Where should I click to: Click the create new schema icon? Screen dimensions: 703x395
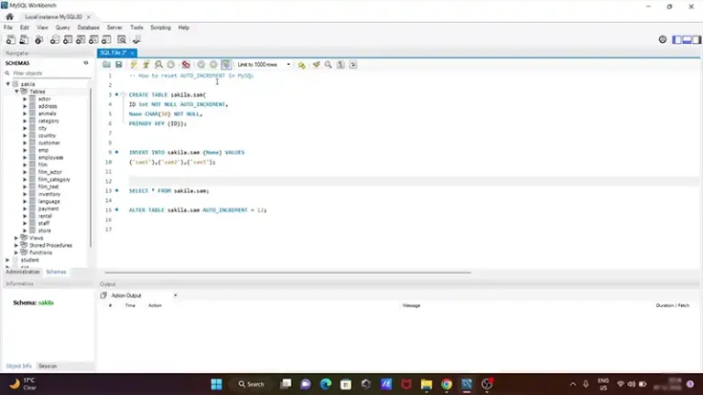55,40
